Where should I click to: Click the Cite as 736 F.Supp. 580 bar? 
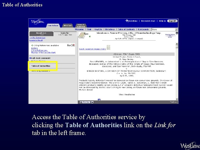pyautogui.click(x=127, y=54)
